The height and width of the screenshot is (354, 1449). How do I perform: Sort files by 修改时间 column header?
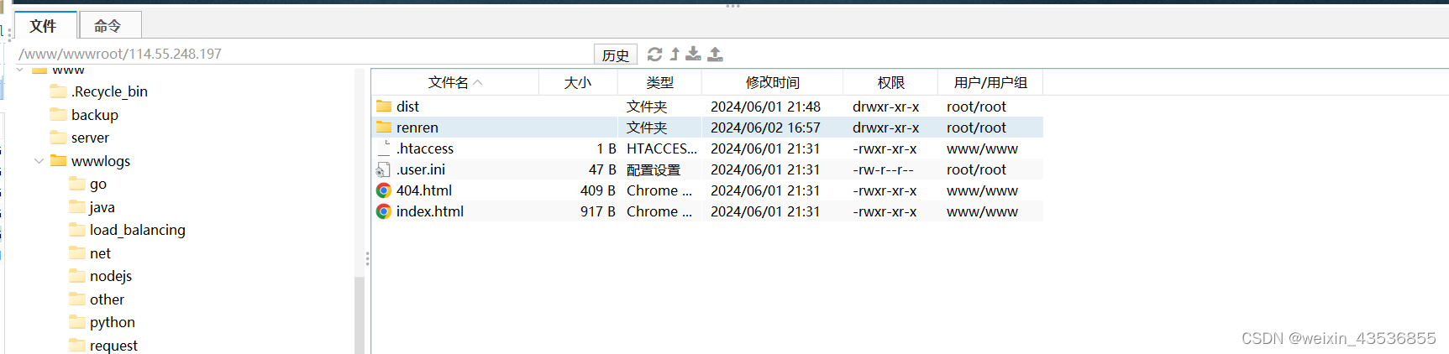pyautogui.click(x=772, y=82)
